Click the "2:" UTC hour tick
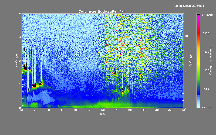Screen dimensions: 216x135 tap(35, 110)
